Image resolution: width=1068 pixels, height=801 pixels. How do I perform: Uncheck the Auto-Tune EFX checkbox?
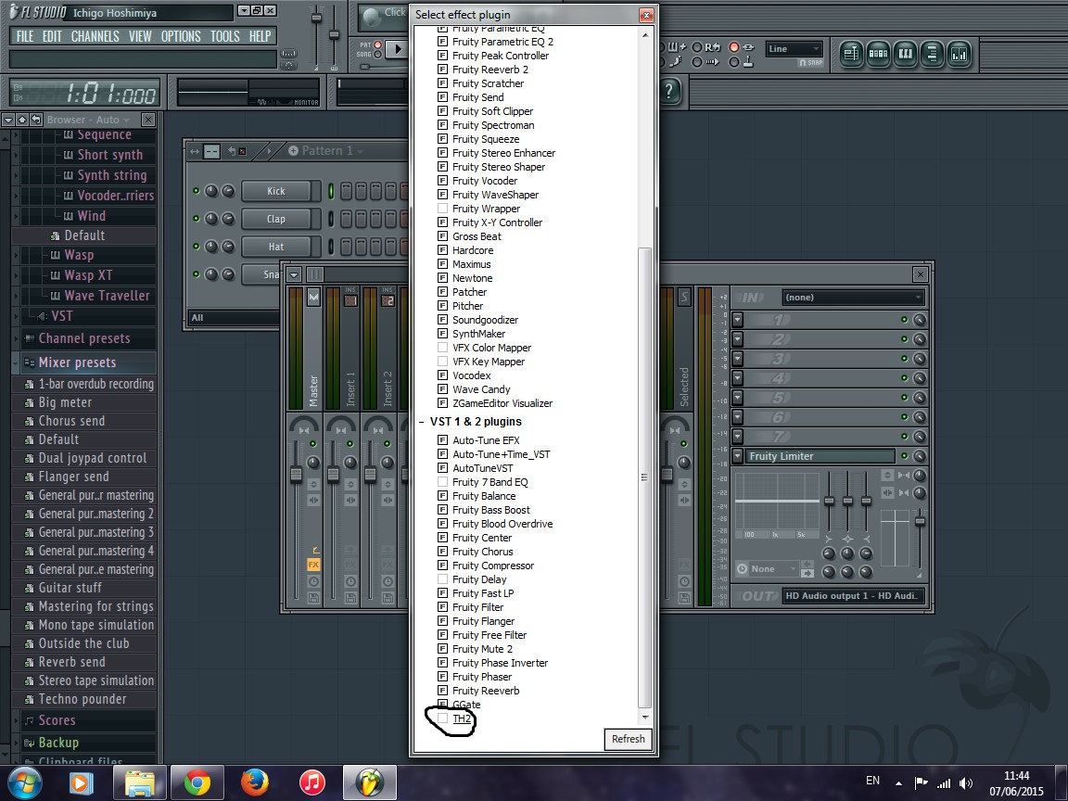(x=443, y=440)
